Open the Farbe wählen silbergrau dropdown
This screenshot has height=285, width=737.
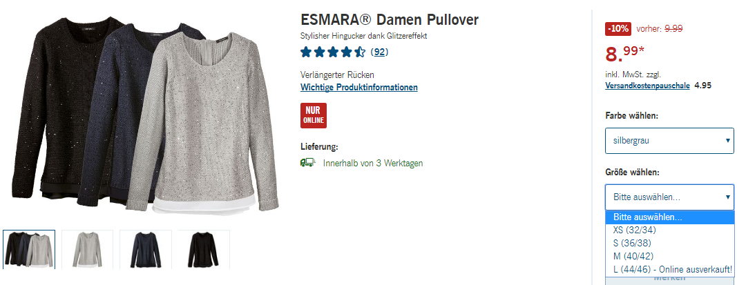click(669, 140)
